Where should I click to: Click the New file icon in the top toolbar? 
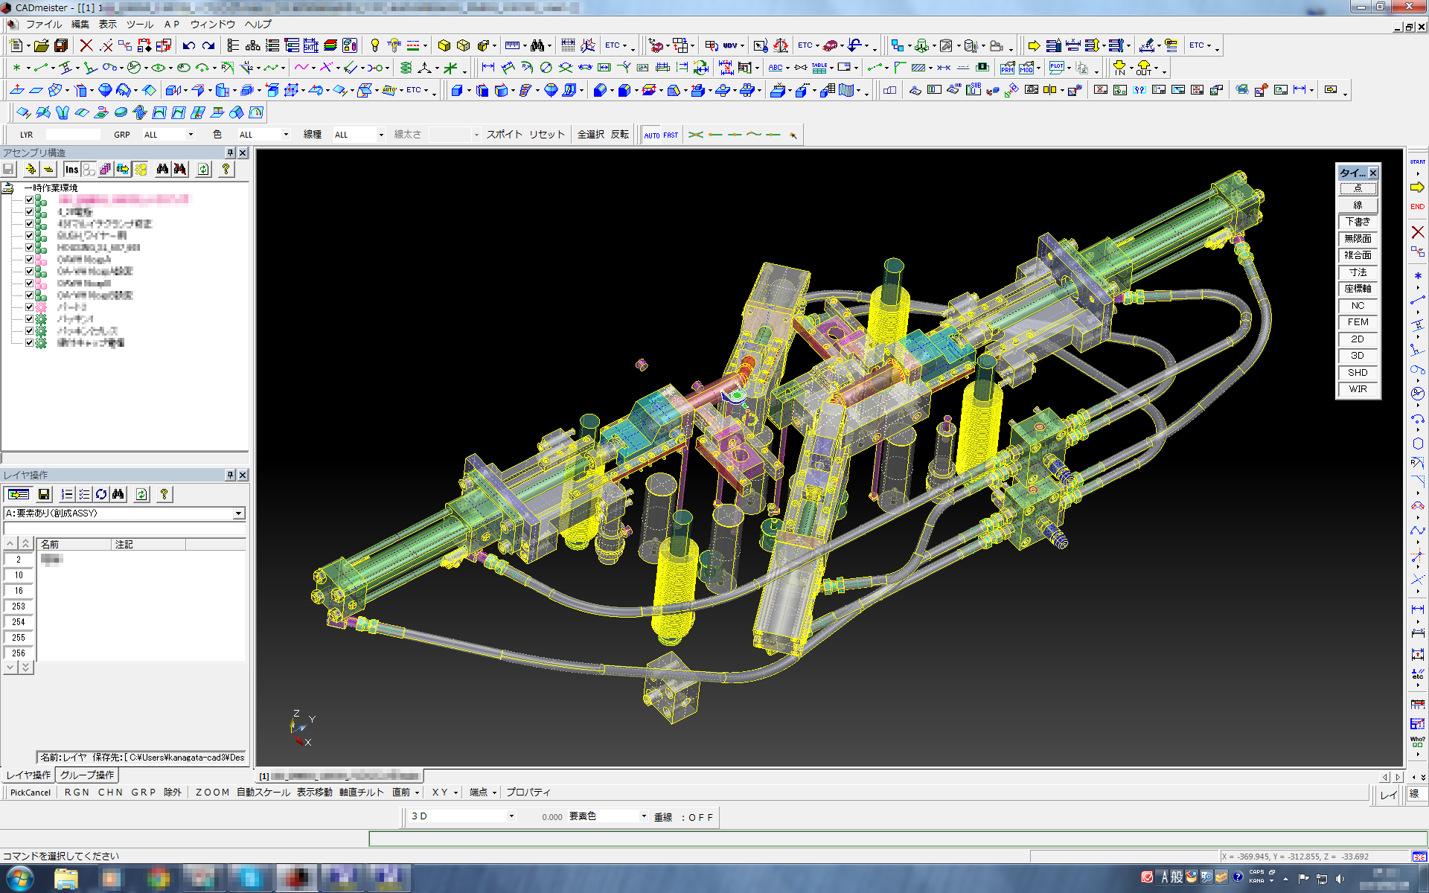coord(16,45)
